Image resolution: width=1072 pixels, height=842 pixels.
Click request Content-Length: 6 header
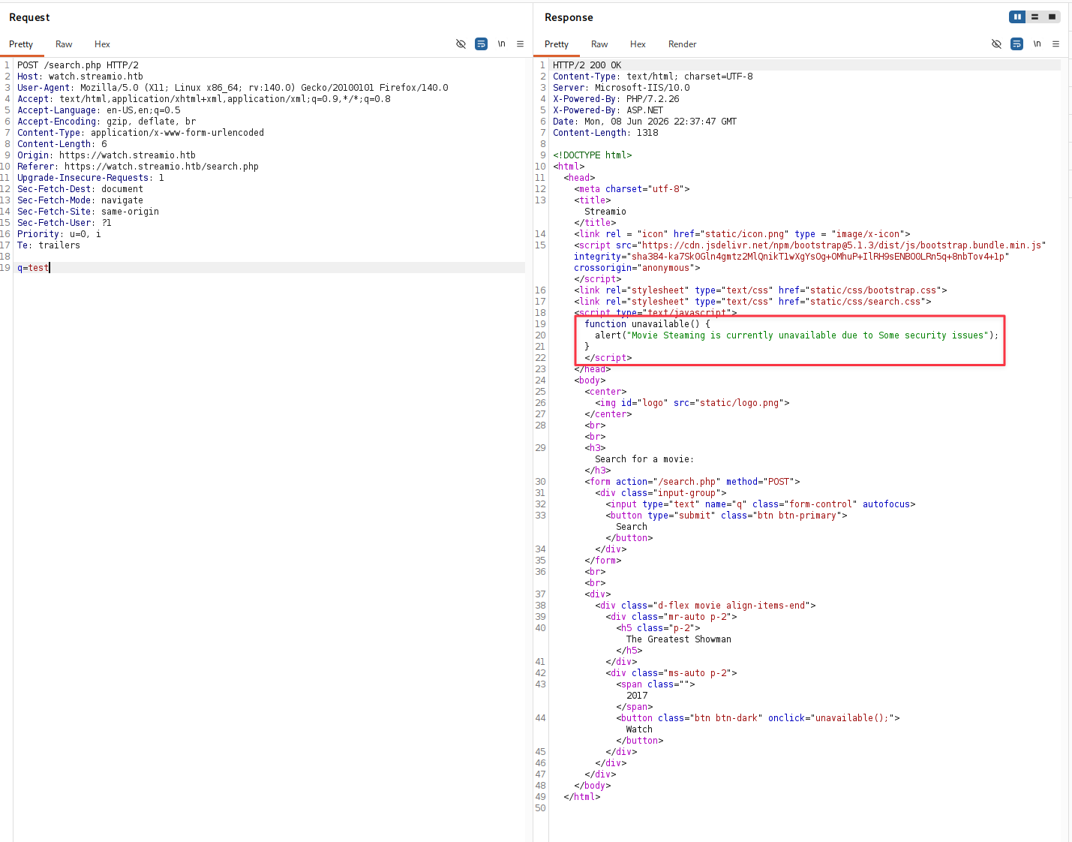62,144
